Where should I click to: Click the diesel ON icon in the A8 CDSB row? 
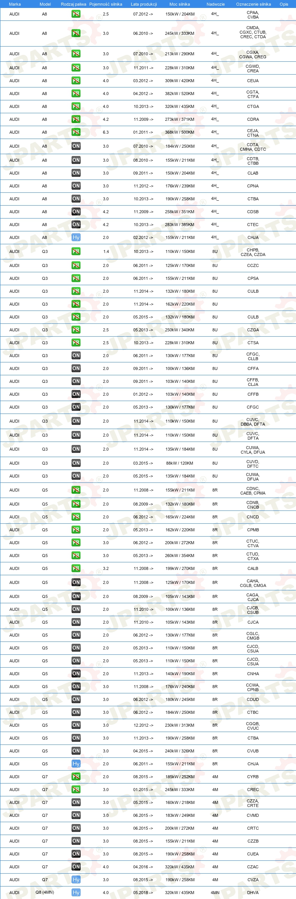(76, 212)
